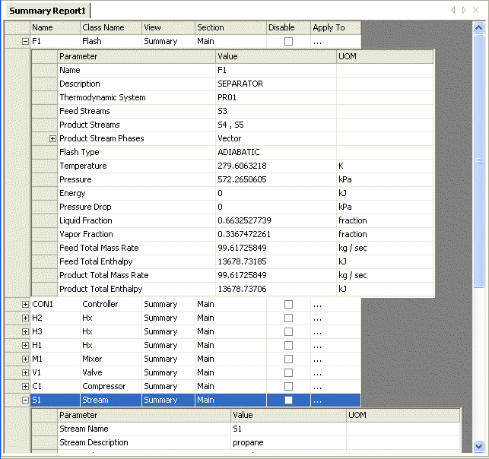Expand the CON1 Controller row

[25, 305]
